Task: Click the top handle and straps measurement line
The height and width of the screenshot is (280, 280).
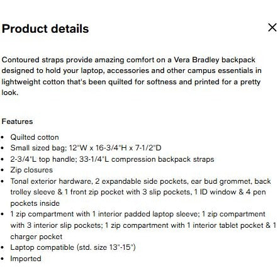Action: click(x=112, y=159)
